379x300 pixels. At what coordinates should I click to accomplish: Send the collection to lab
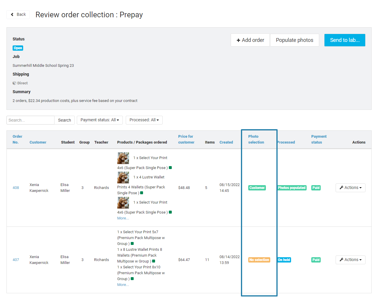345,40
